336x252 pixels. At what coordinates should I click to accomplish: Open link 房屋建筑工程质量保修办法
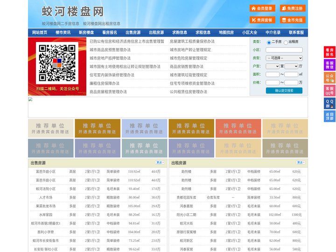coord(192,42)
